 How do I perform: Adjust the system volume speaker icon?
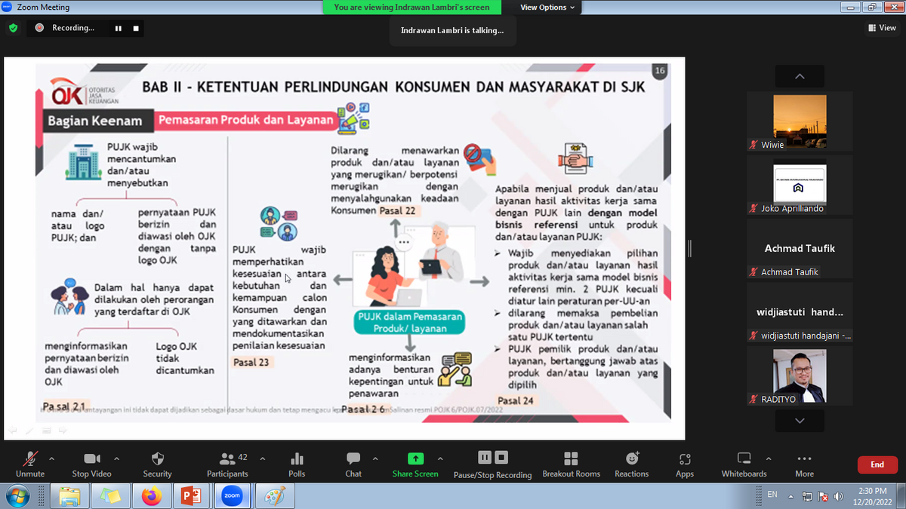click(x=838, y=496)
